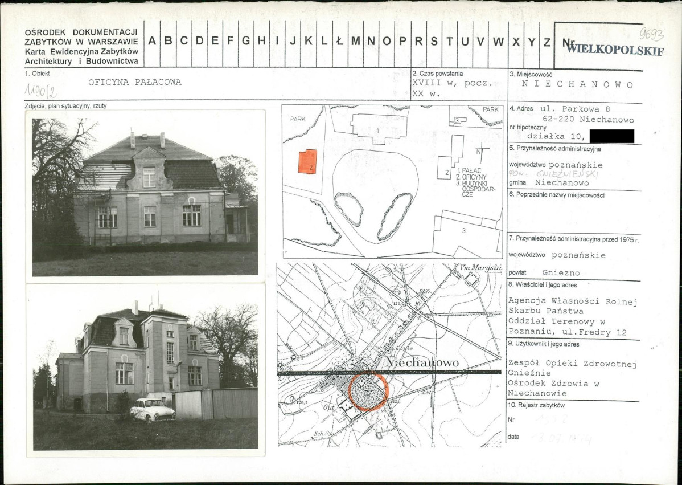This screenshot has height=485, width=682.
Task: Select the owner text Agencja Własności Rolnej
Action: pos(572,301)
